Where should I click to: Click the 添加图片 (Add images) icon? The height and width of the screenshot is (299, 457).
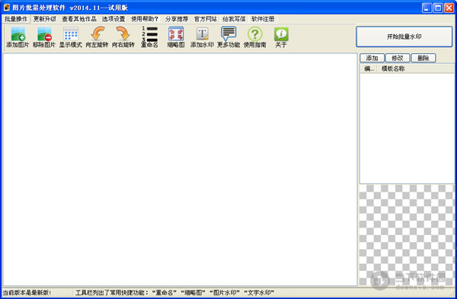(x=18, y=37)
